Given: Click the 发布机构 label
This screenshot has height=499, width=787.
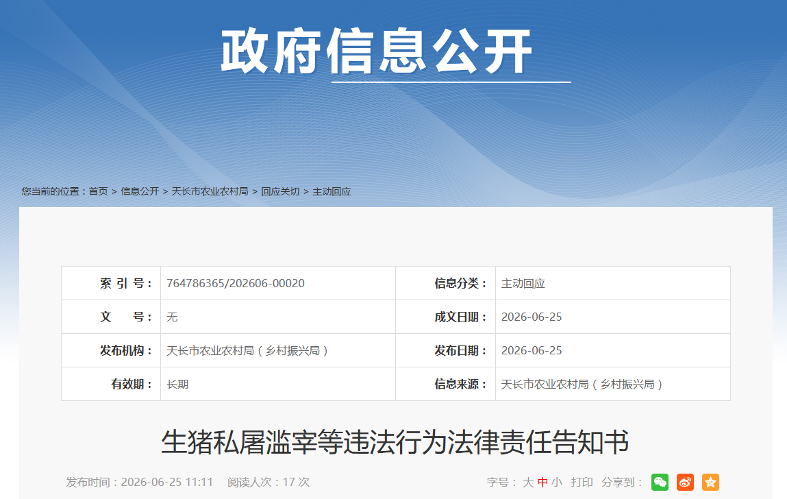Looking at the screenshot, I should coord(126,351).
